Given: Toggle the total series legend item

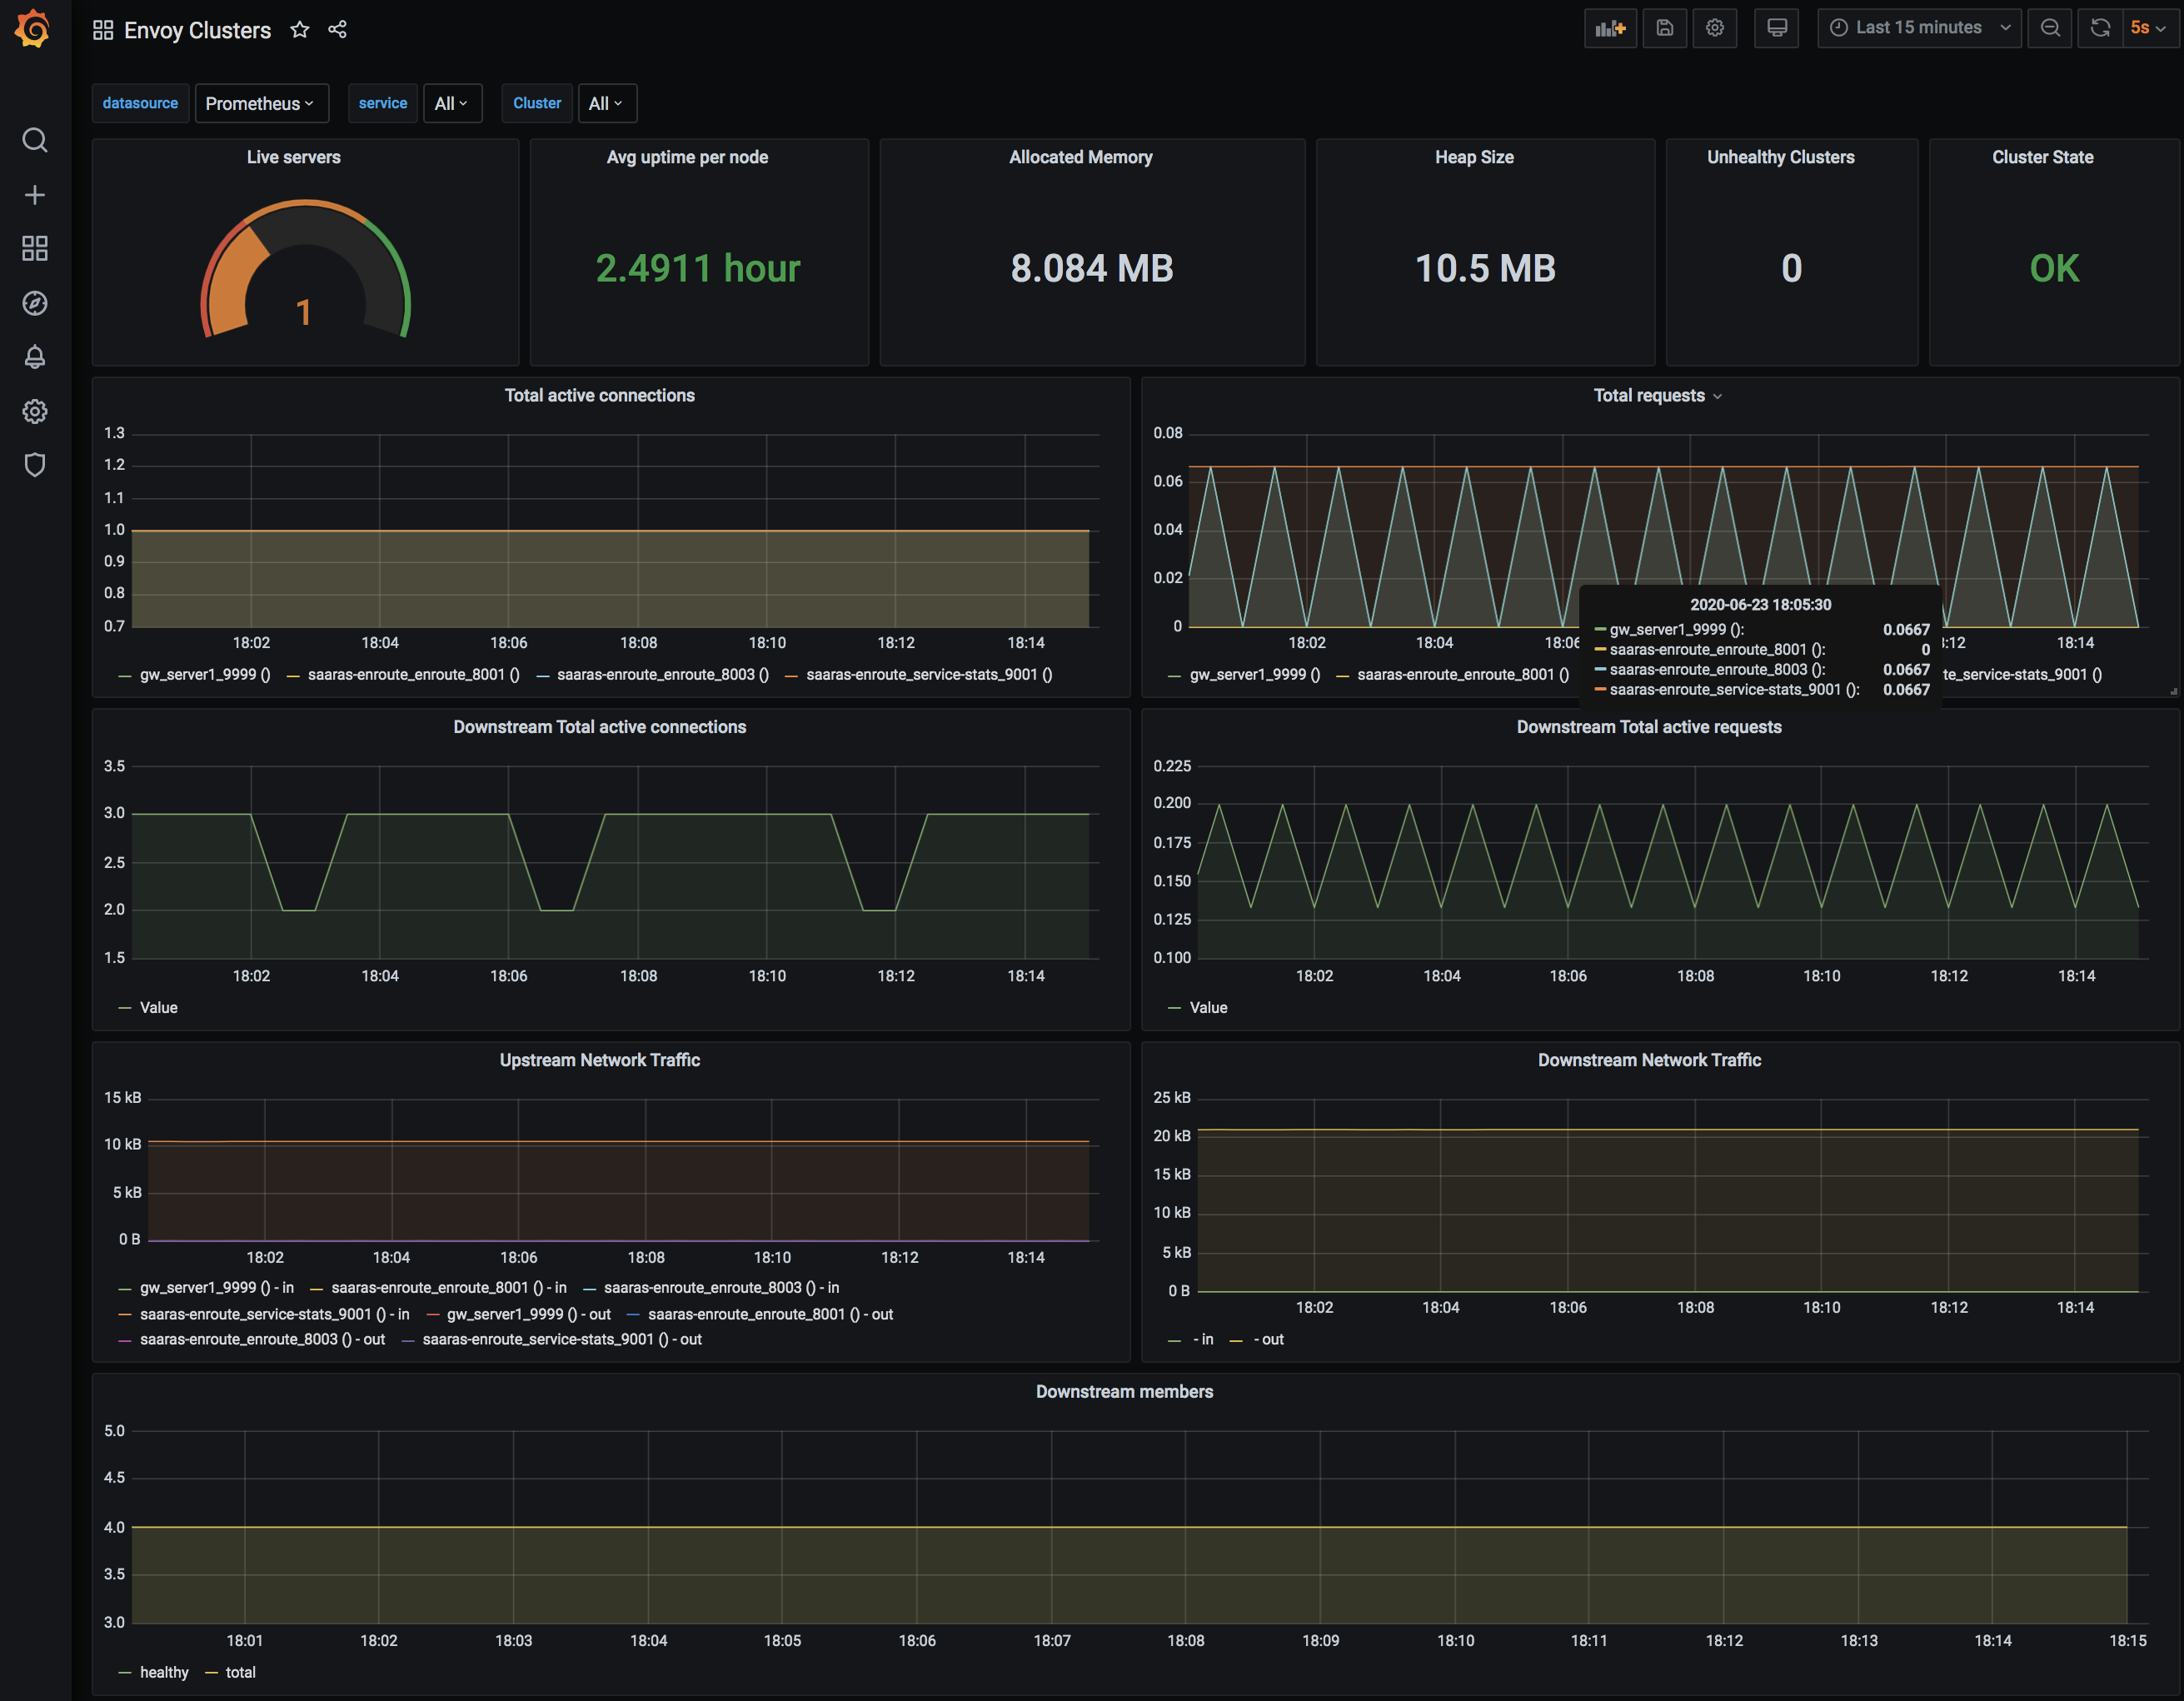Looking at the screenshot, I should click(240, 1672).
